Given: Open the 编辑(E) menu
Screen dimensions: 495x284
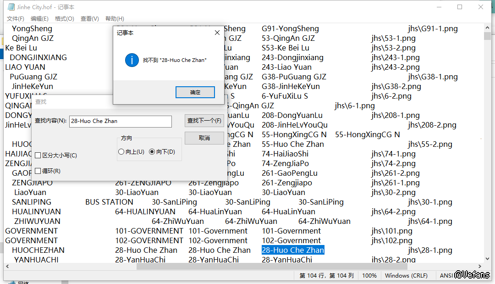Looking at the screenshot, I should click(39, 19).
